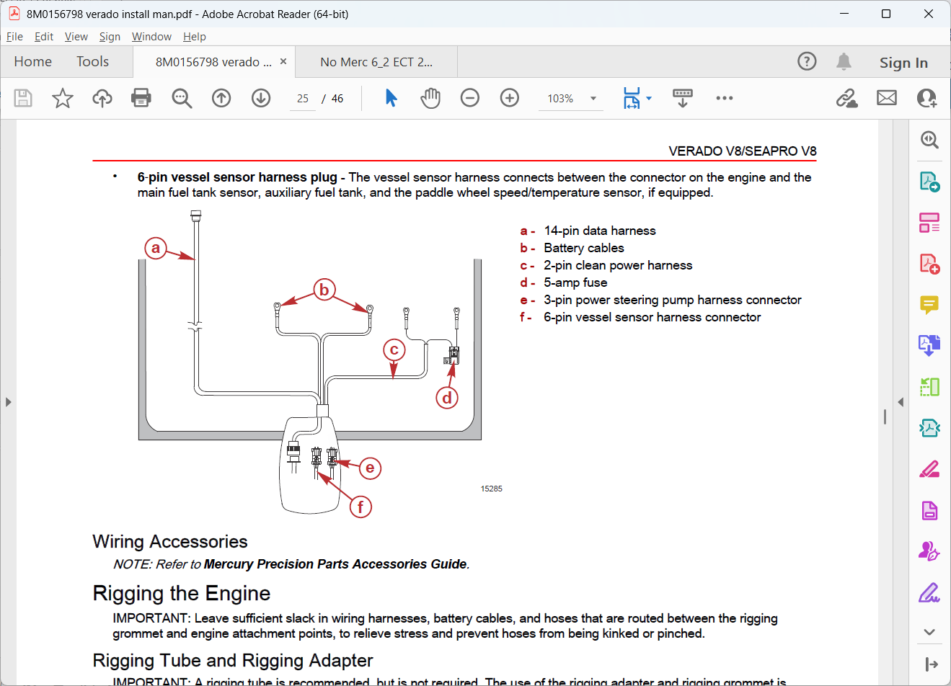The height and width of the screenshot is (686, 951).
Task: Open the Help menu
Action: pyautogui.click(x=195, y=37)
